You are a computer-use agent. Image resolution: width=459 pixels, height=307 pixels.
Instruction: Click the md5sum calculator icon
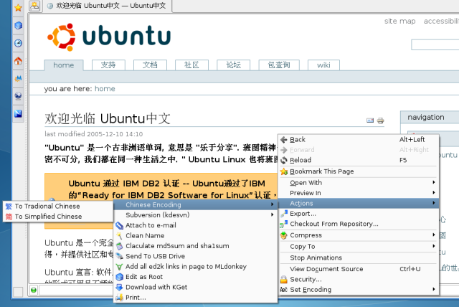tap(119, 246)
